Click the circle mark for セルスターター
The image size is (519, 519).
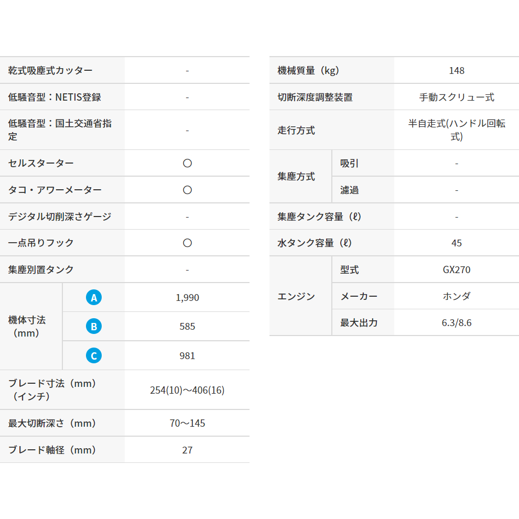click(187, 163)
